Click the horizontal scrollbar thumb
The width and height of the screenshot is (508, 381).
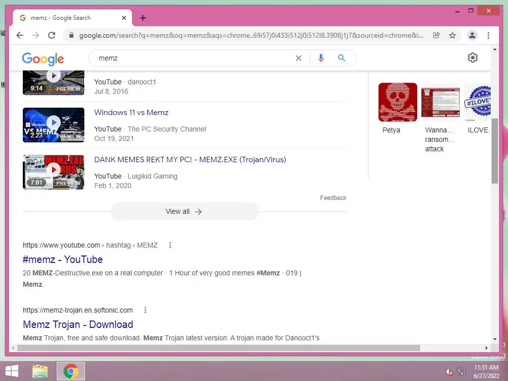pos(219,348)
